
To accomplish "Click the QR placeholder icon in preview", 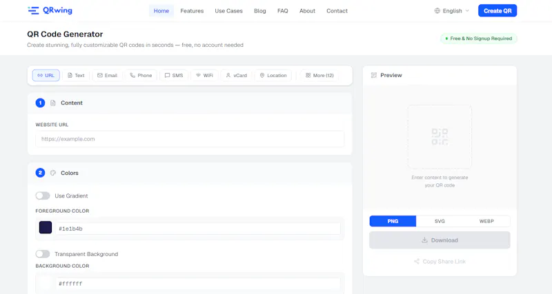I will click(x=440, y=136).
